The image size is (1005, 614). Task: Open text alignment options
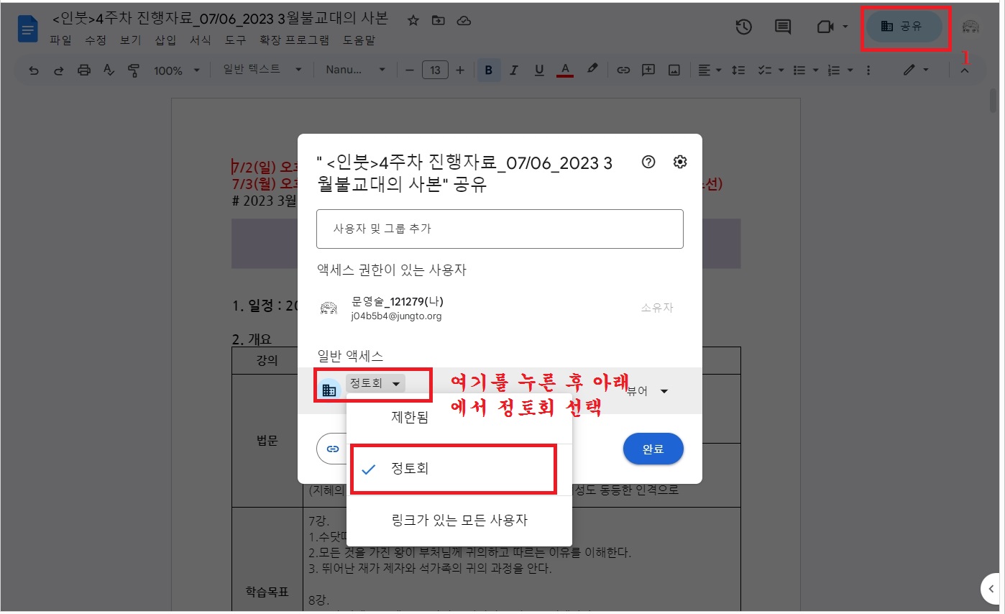(x=708, y=70)
